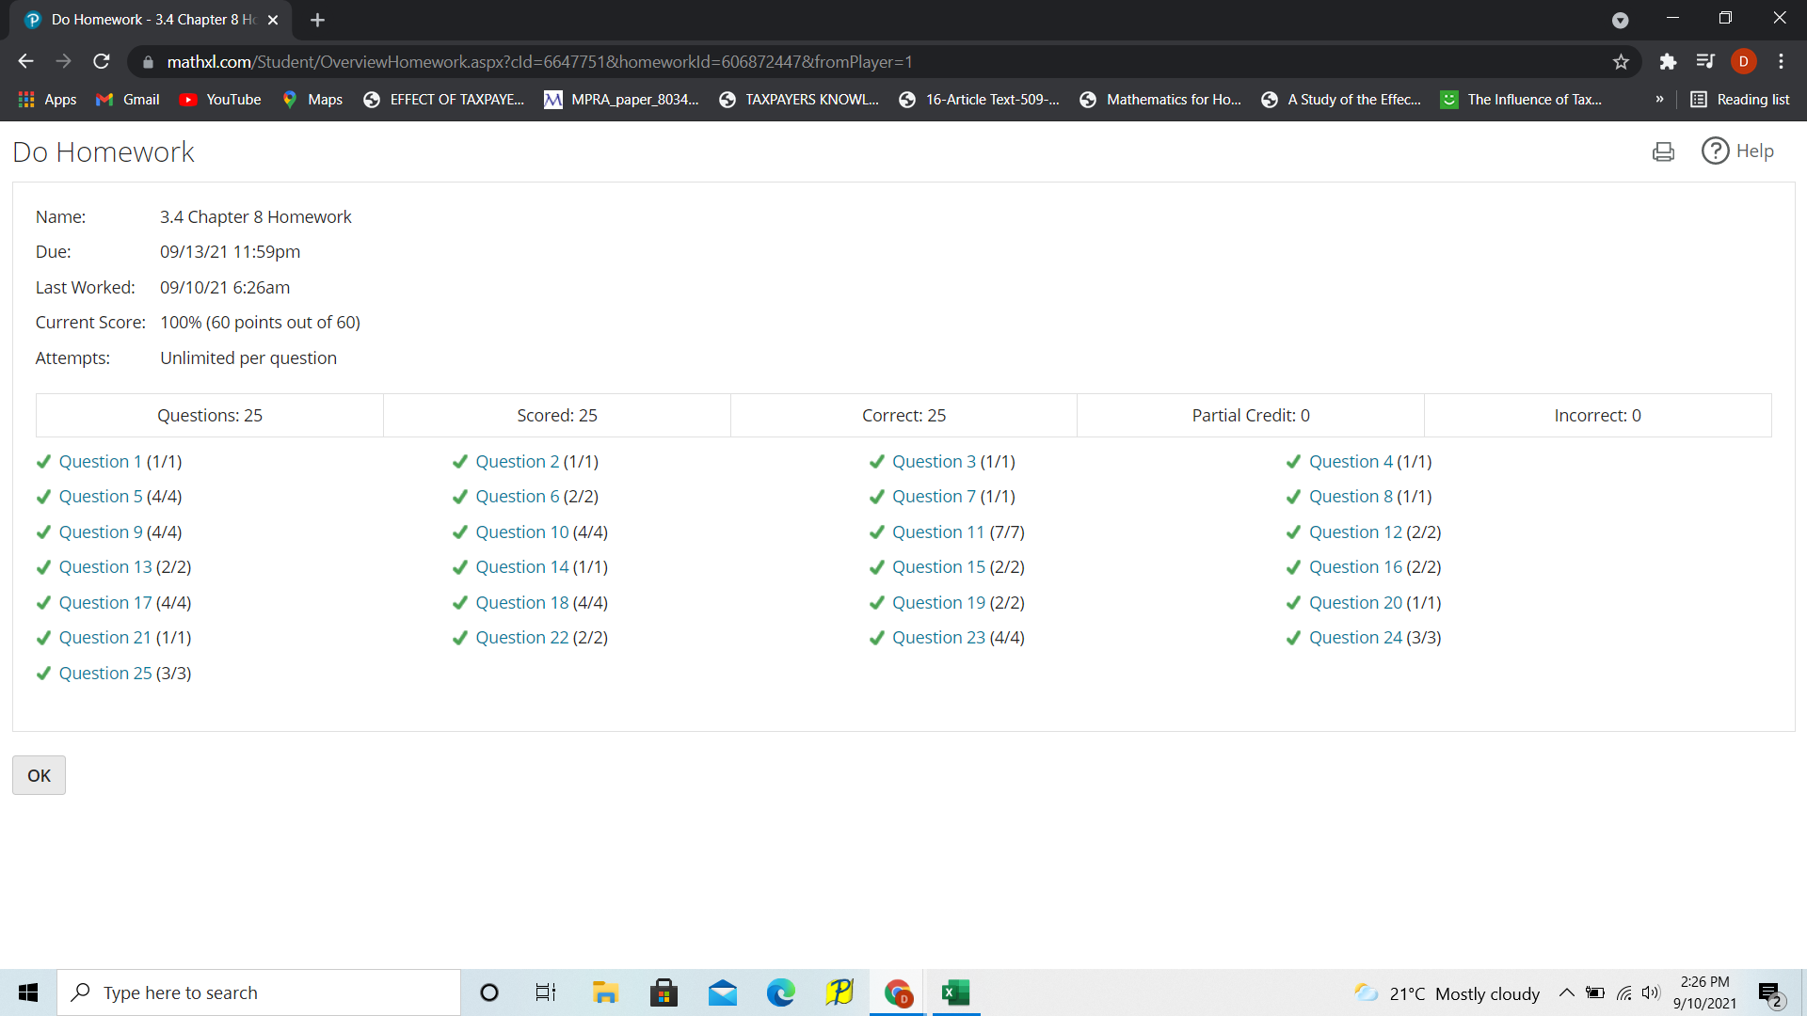Show more bookmarks chevron
Screen dimensions: 1807x1016
[1659, 100]
